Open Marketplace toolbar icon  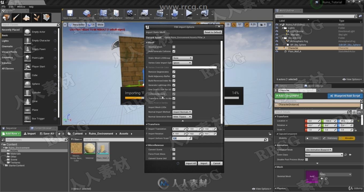point(116,14)
